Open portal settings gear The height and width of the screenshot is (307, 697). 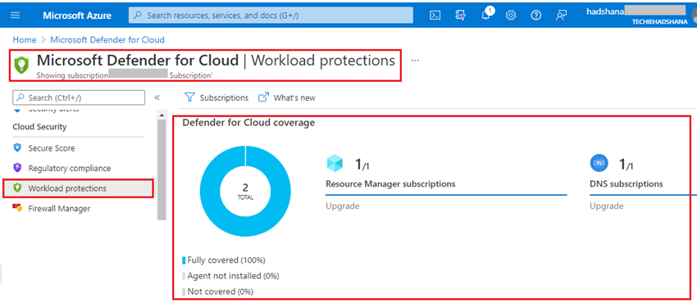511,15
